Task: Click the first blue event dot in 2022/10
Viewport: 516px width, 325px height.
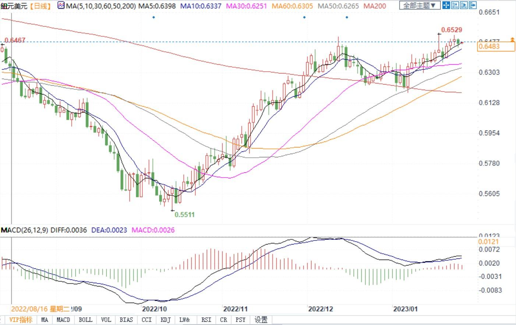Action: click(153, 17)
